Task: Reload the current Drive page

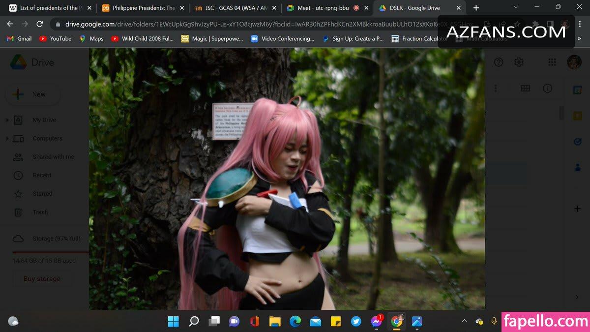Action: click(x=40, y=24)
